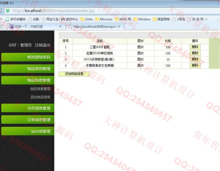Expand more bookmarks chevron
The height and width of the screenshot is (171, 220).
coord(206,19)
